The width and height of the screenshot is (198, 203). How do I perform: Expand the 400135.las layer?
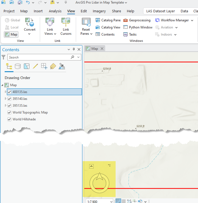click(5, 92)
